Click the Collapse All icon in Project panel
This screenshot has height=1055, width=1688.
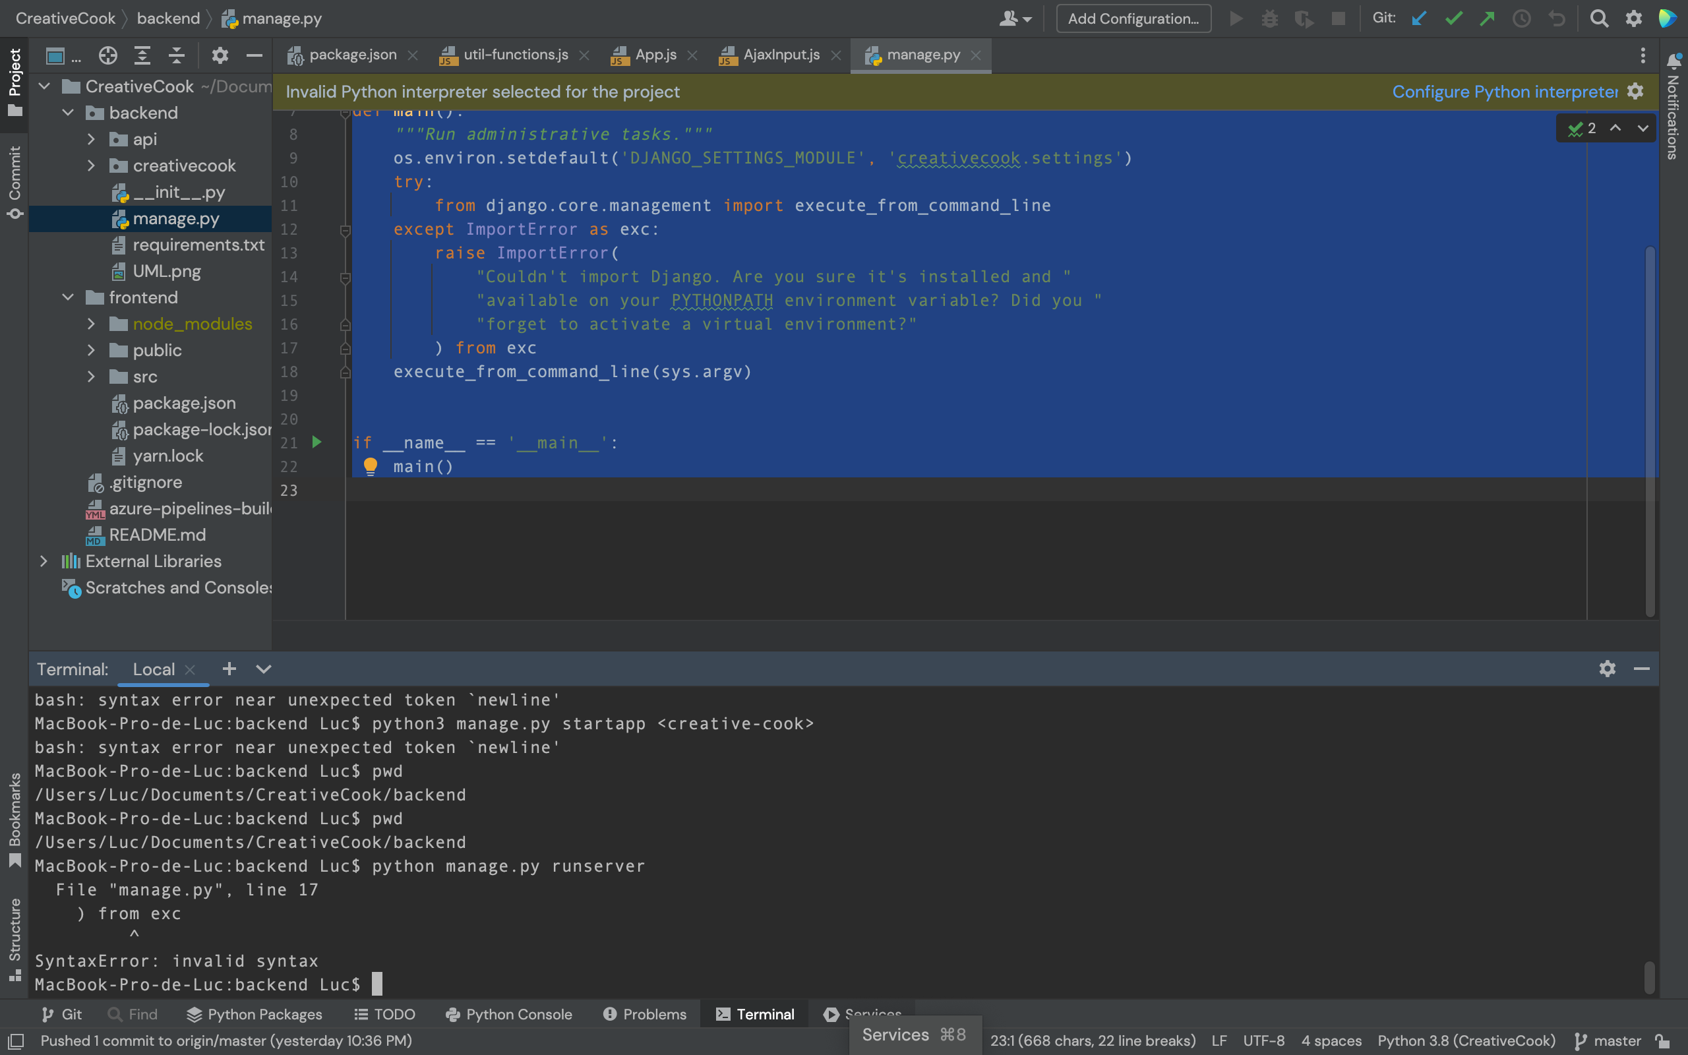pyautogui.click(x=177, y=56)
